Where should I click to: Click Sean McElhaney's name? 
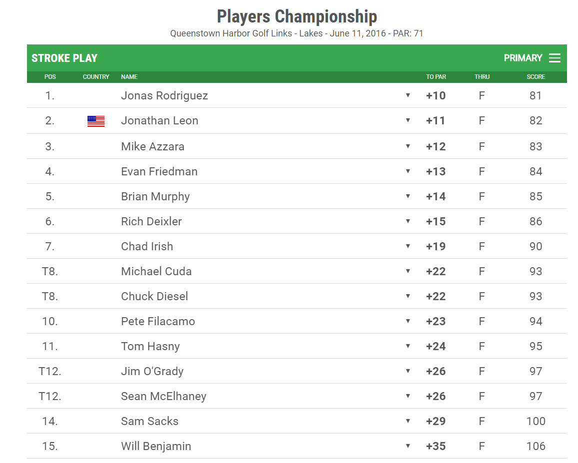163,397
